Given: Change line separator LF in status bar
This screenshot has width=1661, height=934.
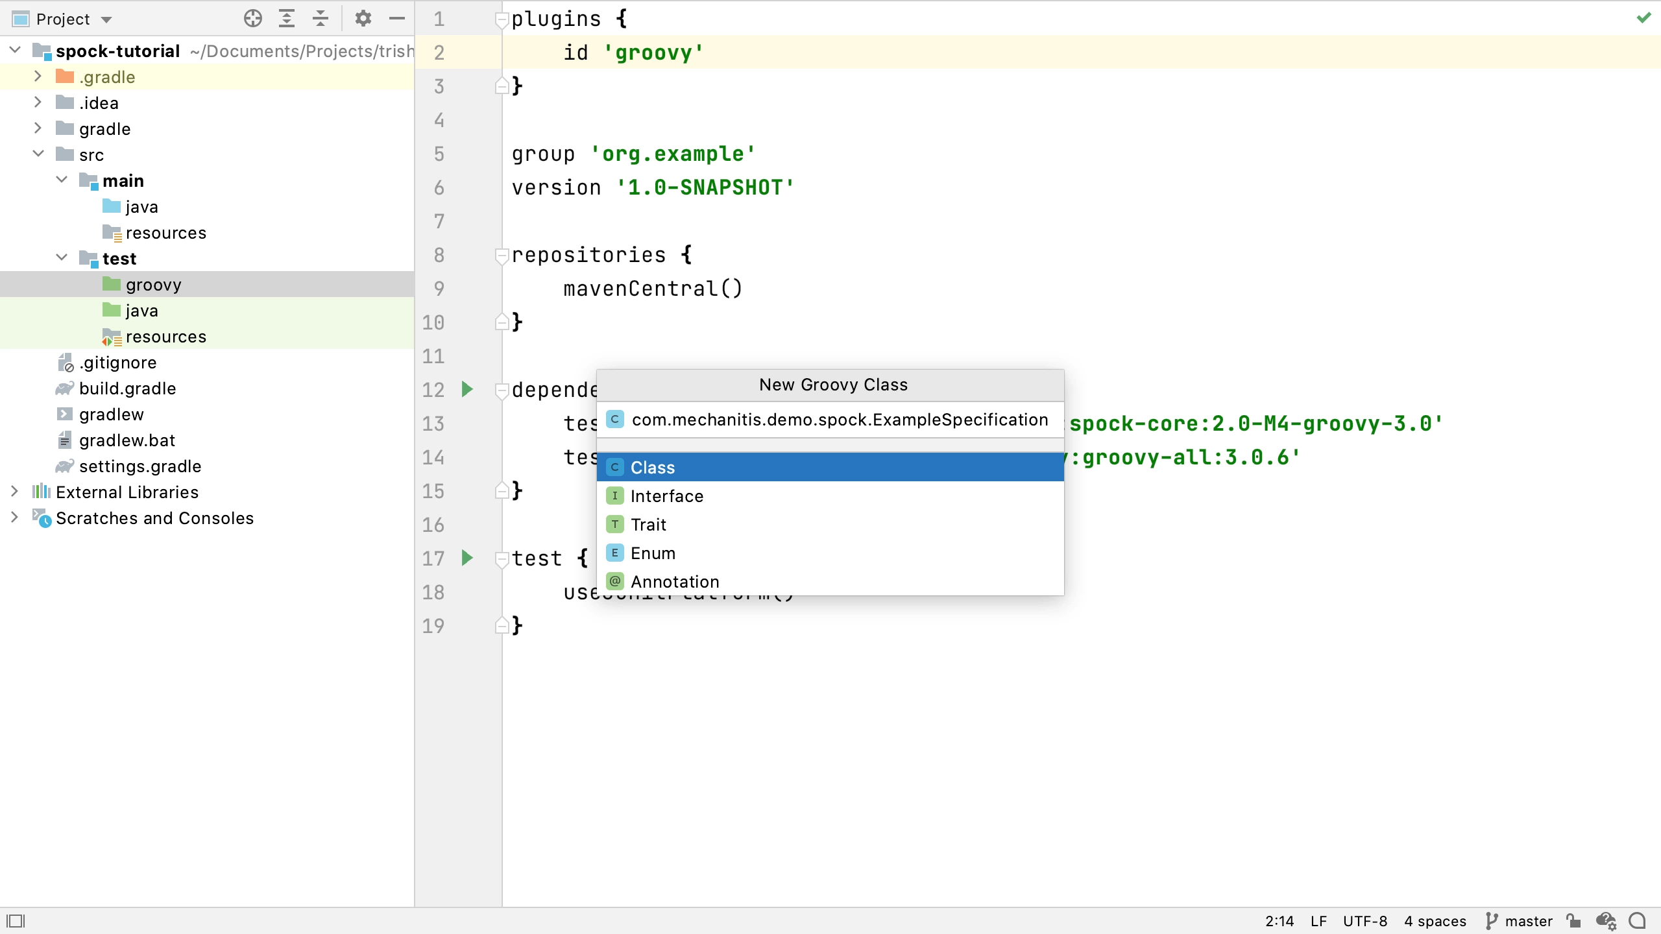Looking at the screenshot, I should click(1318, 921).
